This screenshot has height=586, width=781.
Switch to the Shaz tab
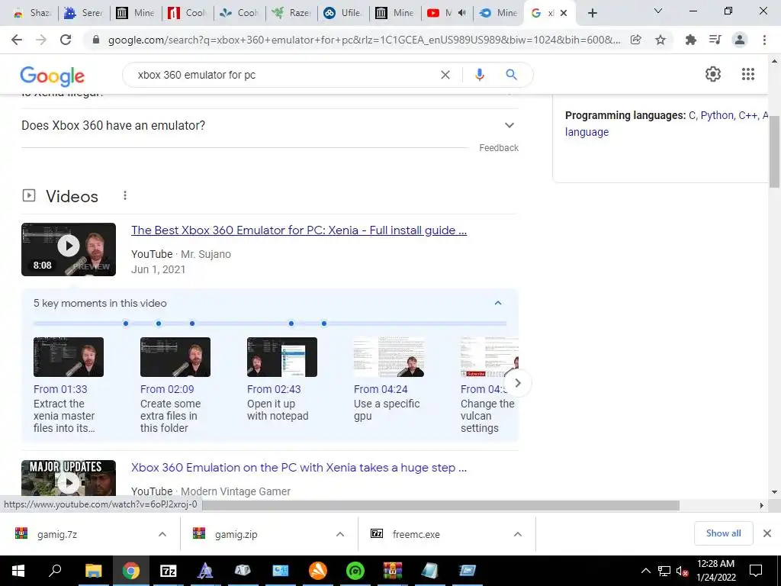(x=31, y=13)
